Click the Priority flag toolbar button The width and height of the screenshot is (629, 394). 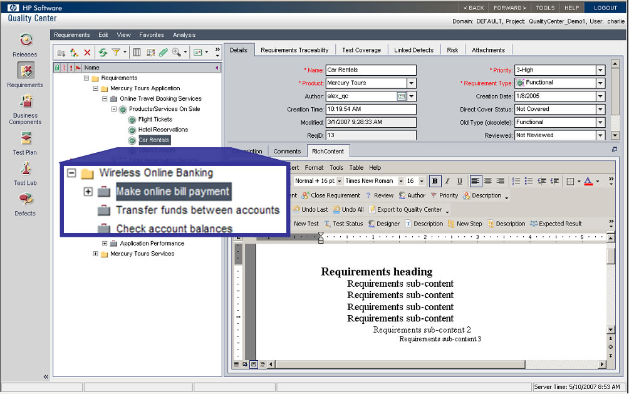point(444,195)
